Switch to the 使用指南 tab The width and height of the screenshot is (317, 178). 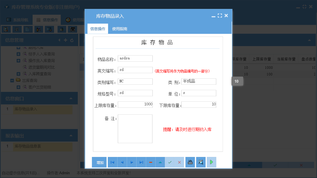coord(120,29)
